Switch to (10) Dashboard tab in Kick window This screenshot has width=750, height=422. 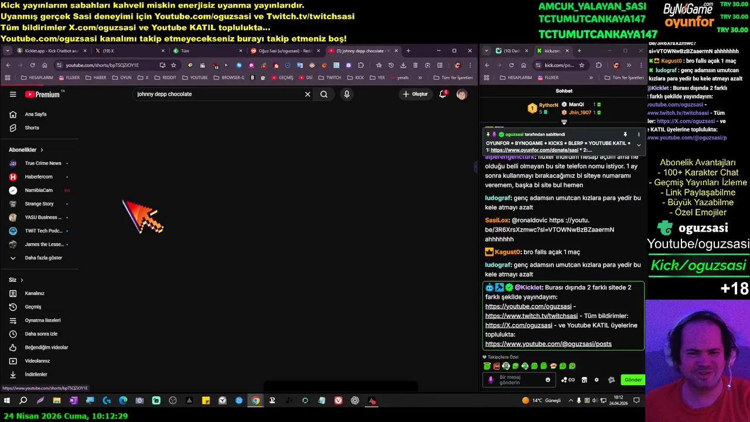(x=512, y=51)
